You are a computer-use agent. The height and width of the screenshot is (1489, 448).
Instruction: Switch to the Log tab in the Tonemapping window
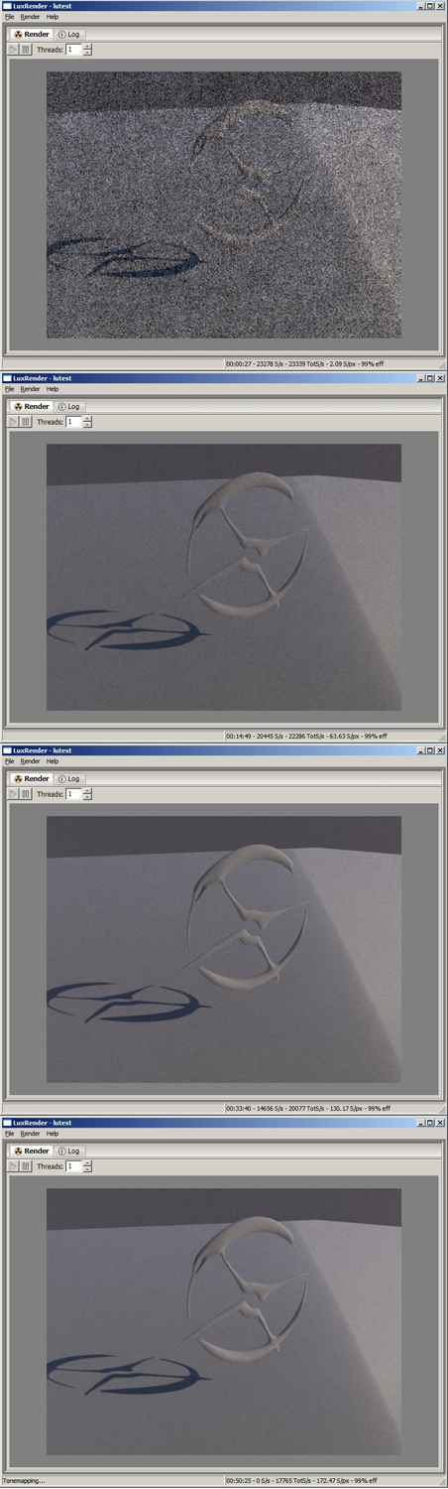(69, 1151)
